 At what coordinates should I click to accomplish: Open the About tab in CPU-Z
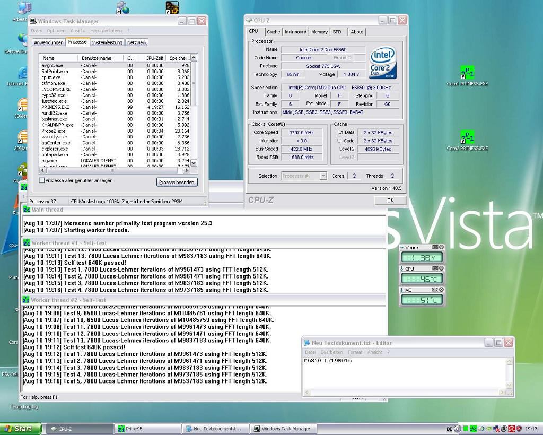[x=357, y=32]
